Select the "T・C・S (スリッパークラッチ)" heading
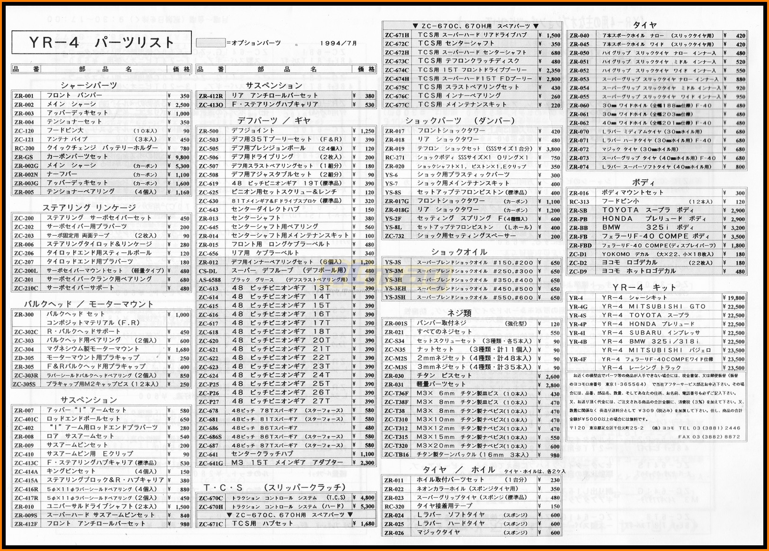Viewport: 769px width, 551px height. point(275,488)
